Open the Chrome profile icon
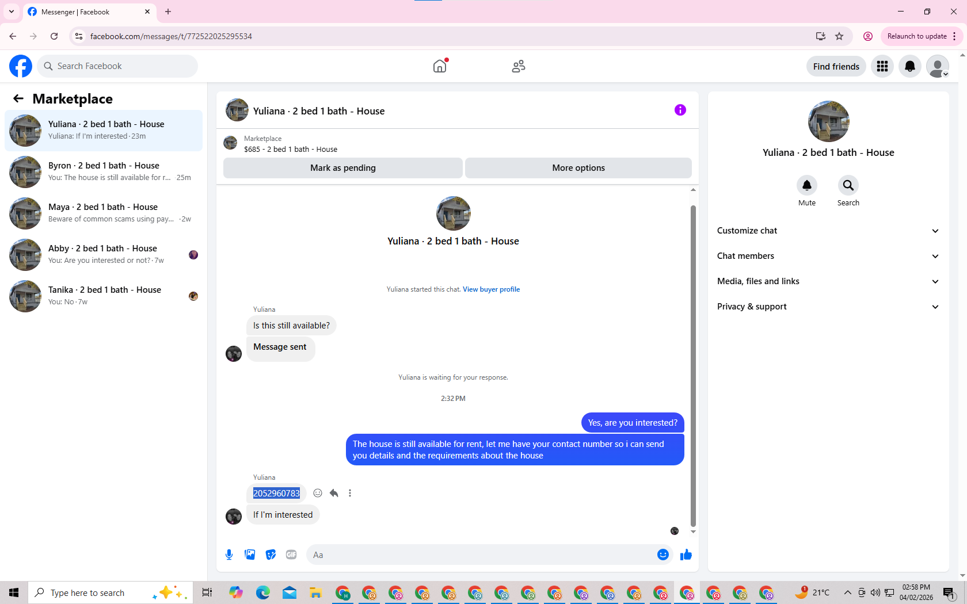 pos(868,36)
